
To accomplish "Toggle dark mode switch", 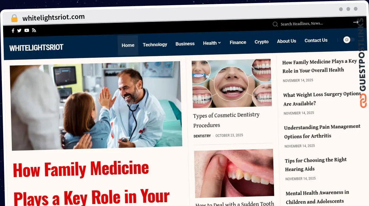I will coord(349,40).
